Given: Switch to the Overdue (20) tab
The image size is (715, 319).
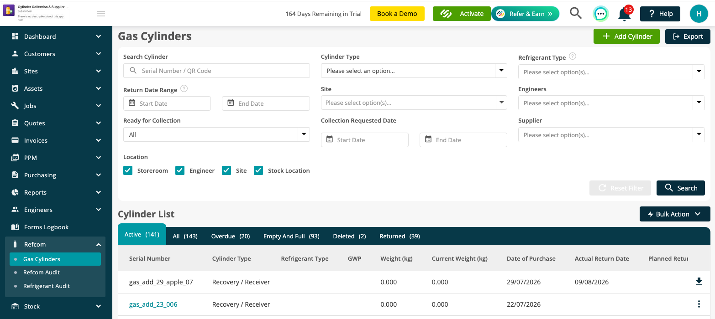Looking at the screenshot, I should pos(231,236).
